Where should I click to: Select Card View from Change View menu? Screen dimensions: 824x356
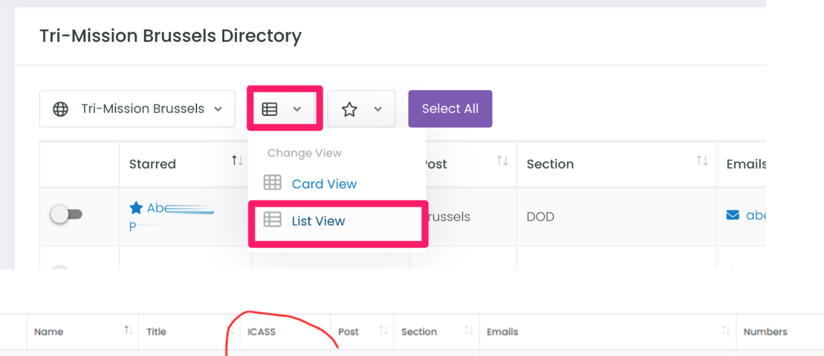click(324, 184)
